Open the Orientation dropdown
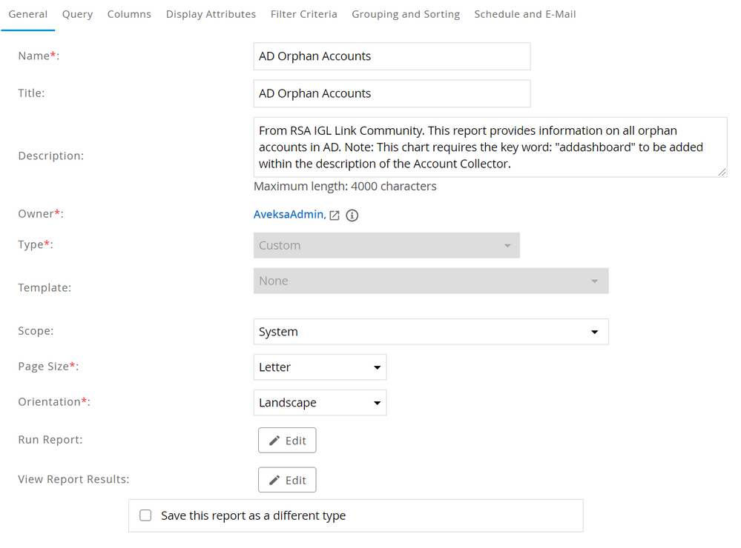 pos(320,403)
